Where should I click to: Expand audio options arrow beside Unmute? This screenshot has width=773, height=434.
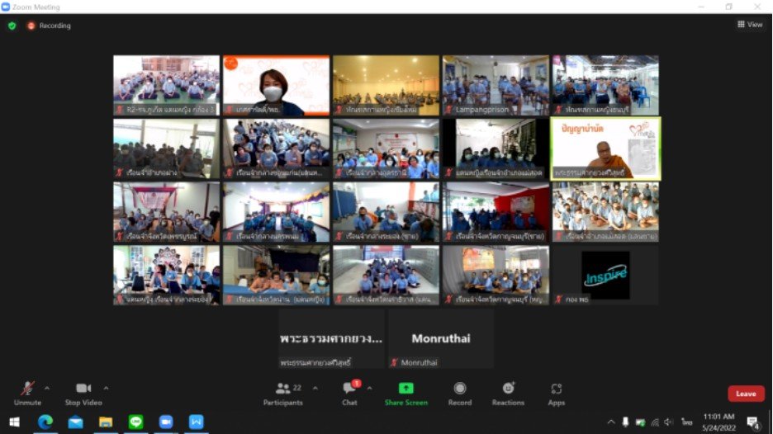pyautogui.click(x=46, y=388)
